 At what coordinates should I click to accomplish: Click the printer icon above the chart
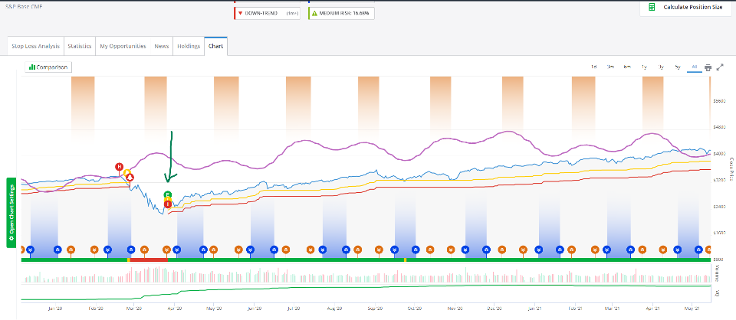pyautogui.click(x=708, y=67)
